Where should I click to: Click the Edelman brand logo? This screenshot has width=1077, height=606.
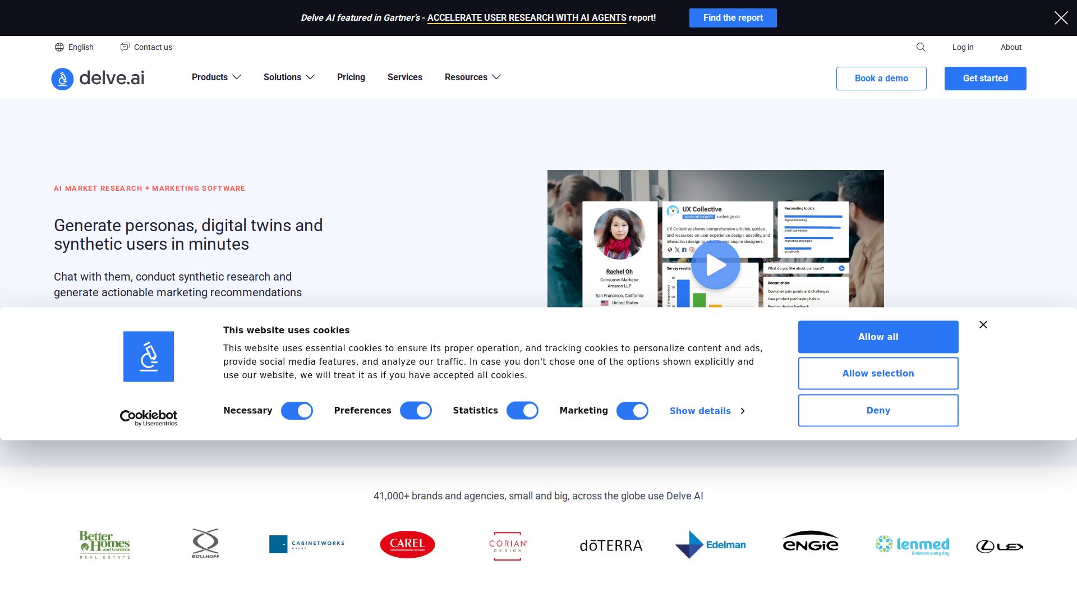pos(710,544)
